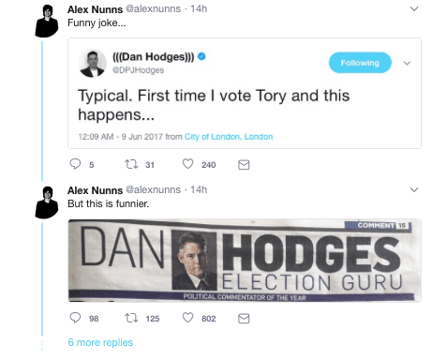Open Dan Hodges profile avatar

point(92,63)
